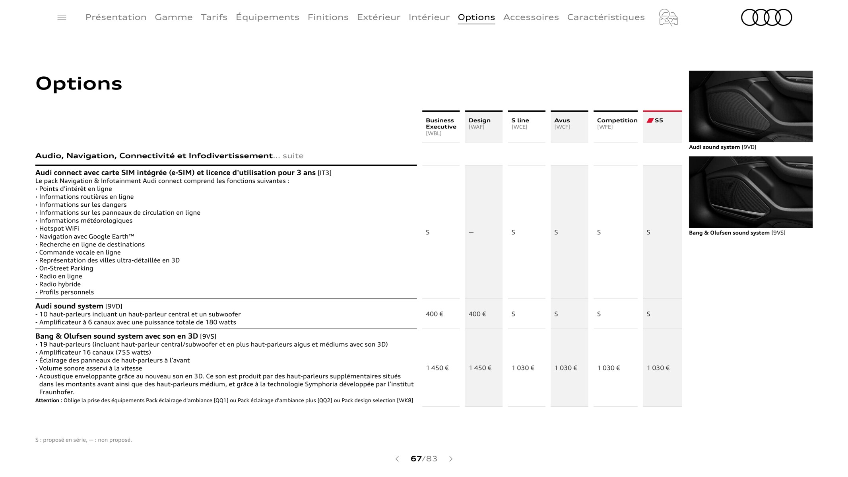Switch to the Tarifs tab

point(214,17)
